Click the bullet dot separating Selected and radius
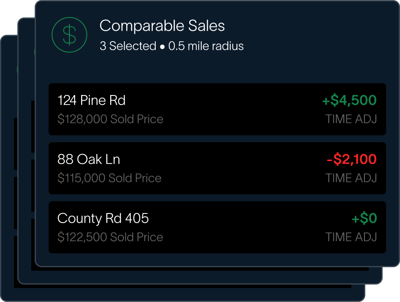 click(162, 46)
